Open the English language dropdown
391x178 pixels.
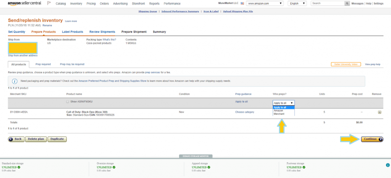297,3
